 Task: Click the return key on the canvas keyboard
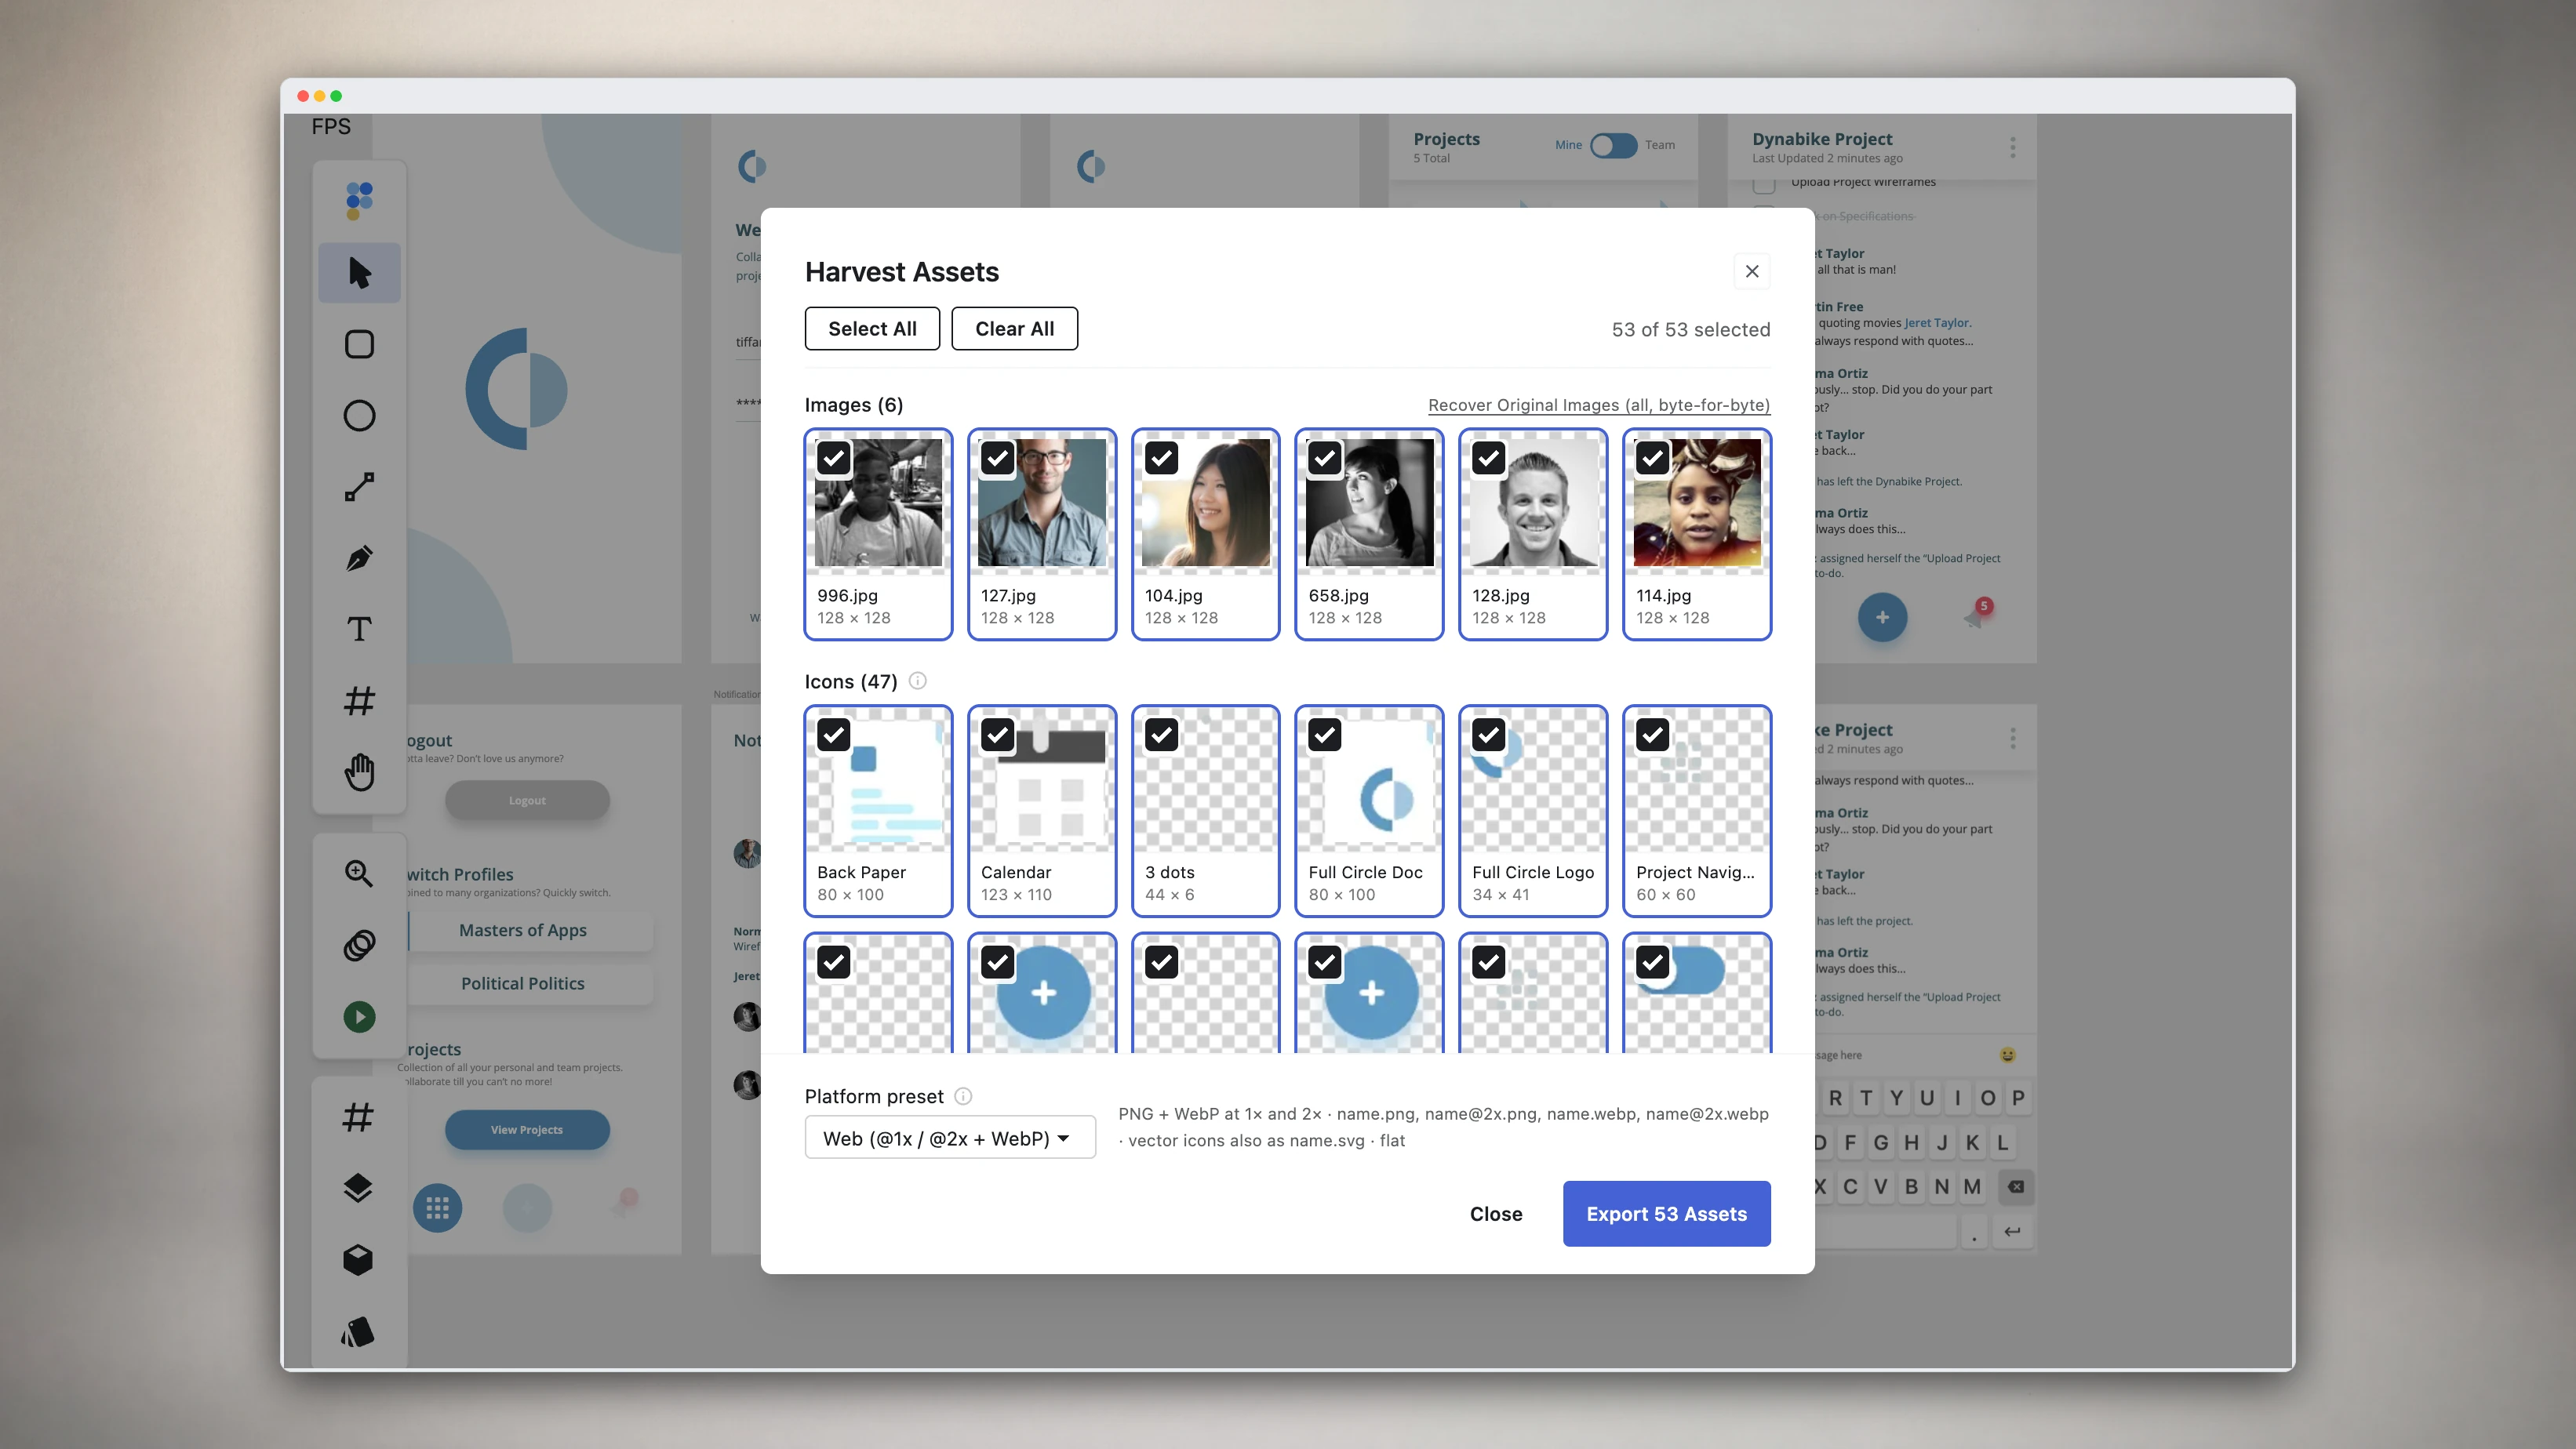coord(2012,1232)
